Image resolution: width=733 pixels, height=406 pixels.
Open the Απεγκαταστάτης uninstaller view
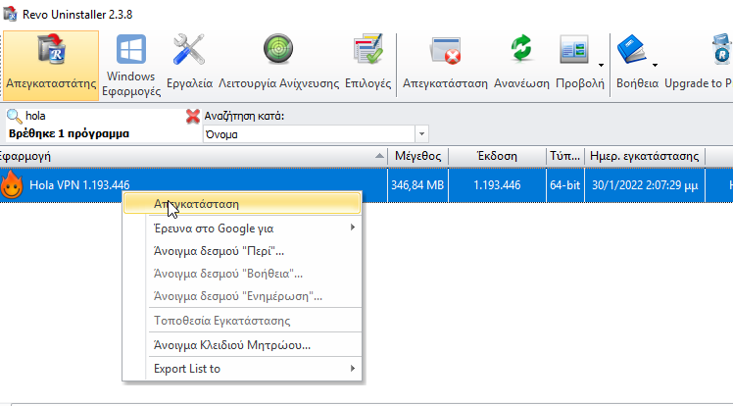(51, 66)
